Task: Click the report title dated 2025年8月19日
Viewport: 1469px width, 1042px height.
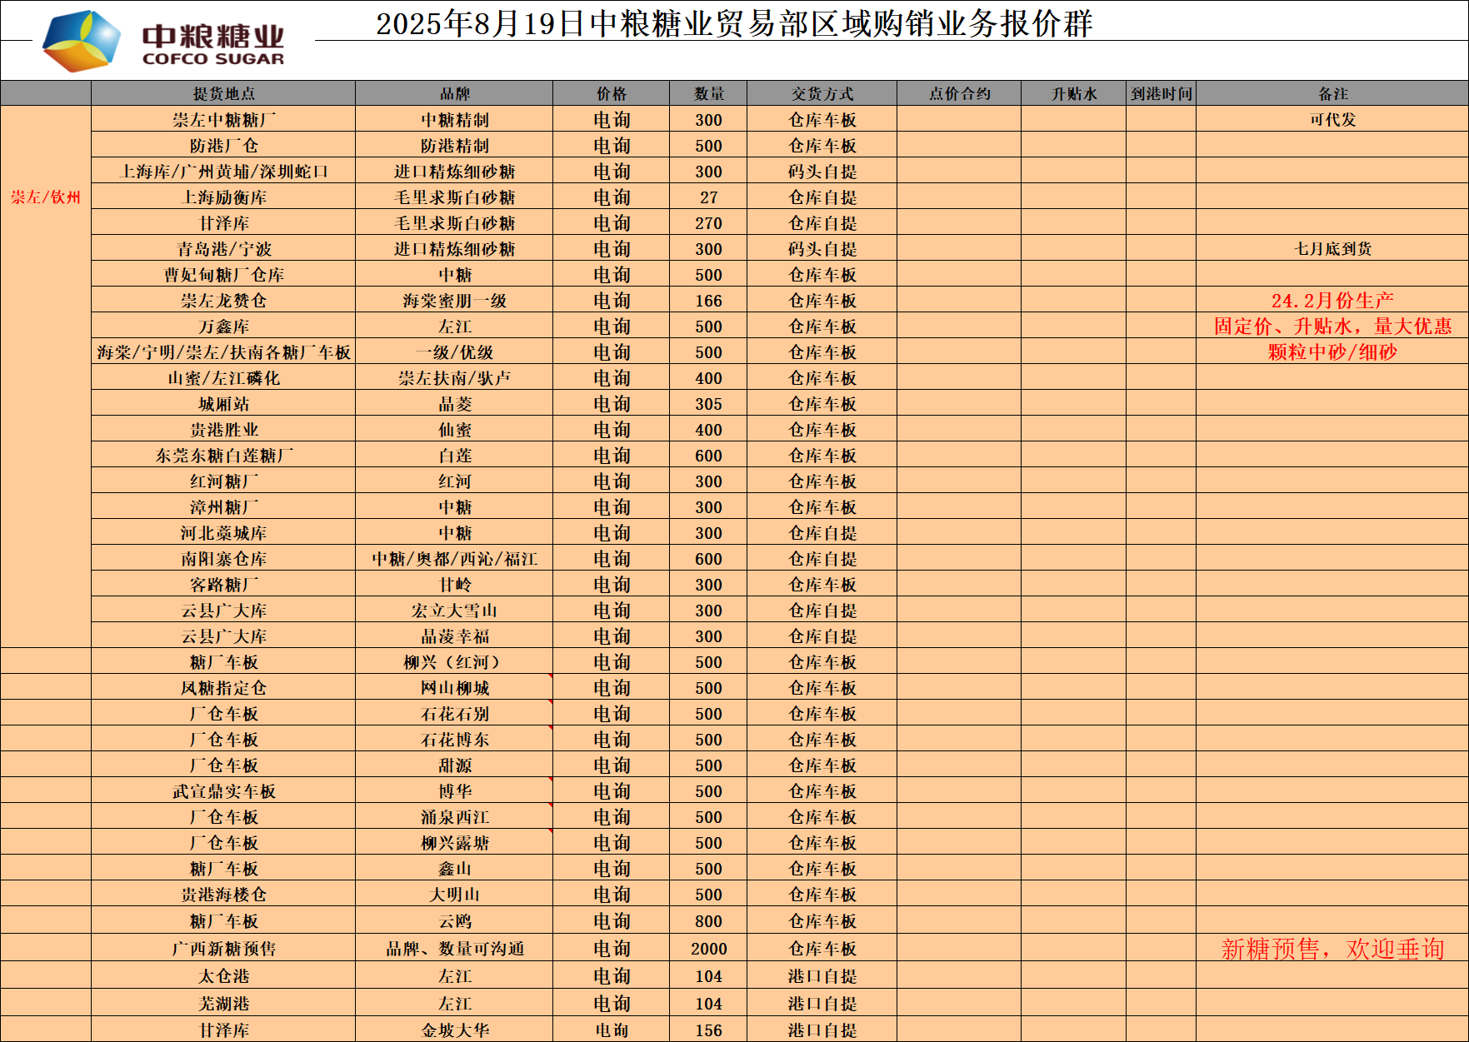Action: (733, 23)
